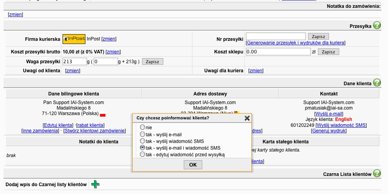This screenshot has height=194, width=388.
Task: Click "Edytuj klienta" link
Action: 58,125
